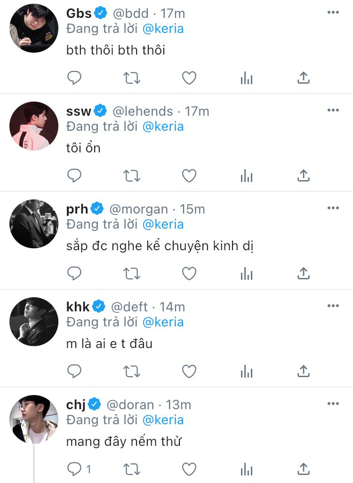Screen dimensions: 353x483
Task: Reply to Gbs's tweet
Action: click(74, 78)
